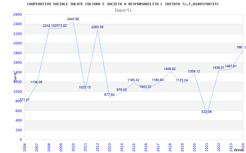The height and width of the screenshot is (153, 246).
Task: Click the 522.08 lowest data label
Action: 206,112
